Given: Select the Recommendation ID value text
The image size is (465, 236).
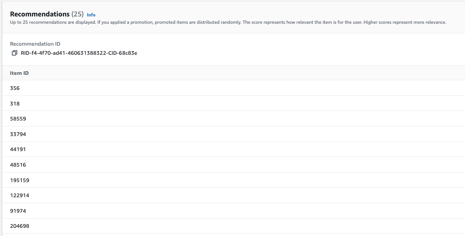Looking at the screenshot, I should tap(79, 53).
